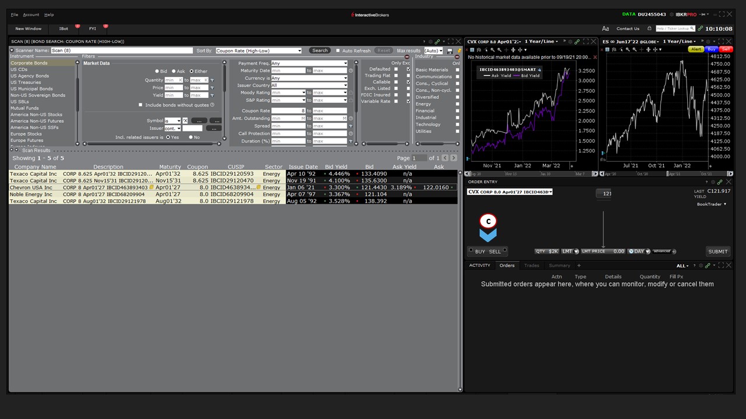
Task: Enable the Auto Refresh checkbox
Action: point(338,51)
